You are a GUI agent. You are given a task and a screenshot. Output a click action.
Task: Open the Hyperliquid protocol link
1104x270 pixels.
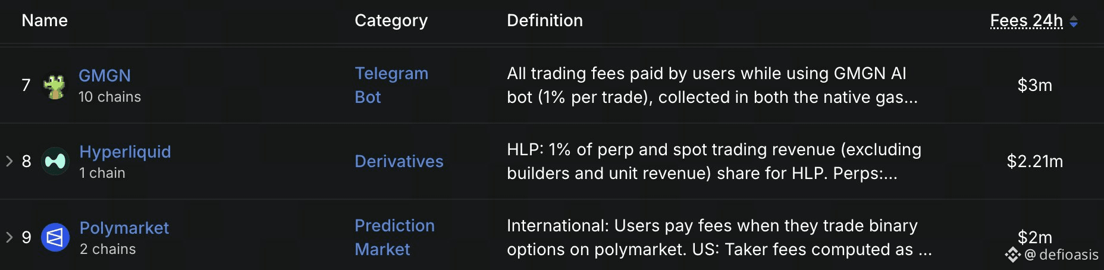click(125, 152)
